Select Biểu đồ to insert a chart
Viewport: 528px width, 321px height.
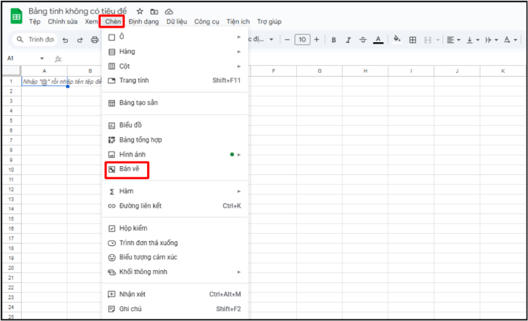[131, 125]
